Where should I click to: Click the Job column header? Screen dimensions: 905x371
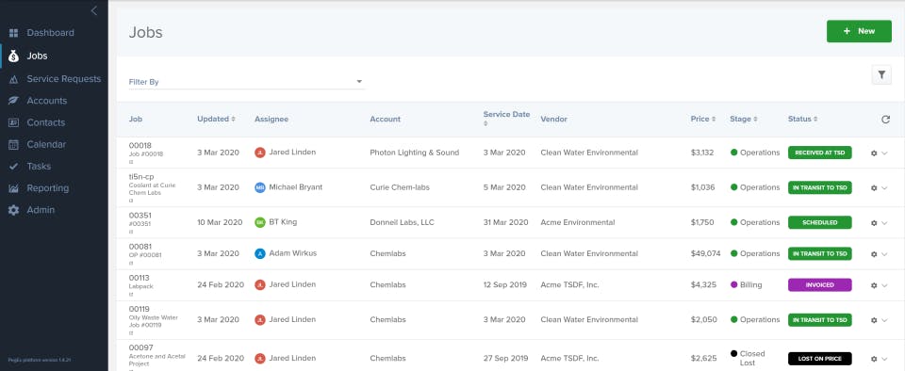[x=135, y=119]
